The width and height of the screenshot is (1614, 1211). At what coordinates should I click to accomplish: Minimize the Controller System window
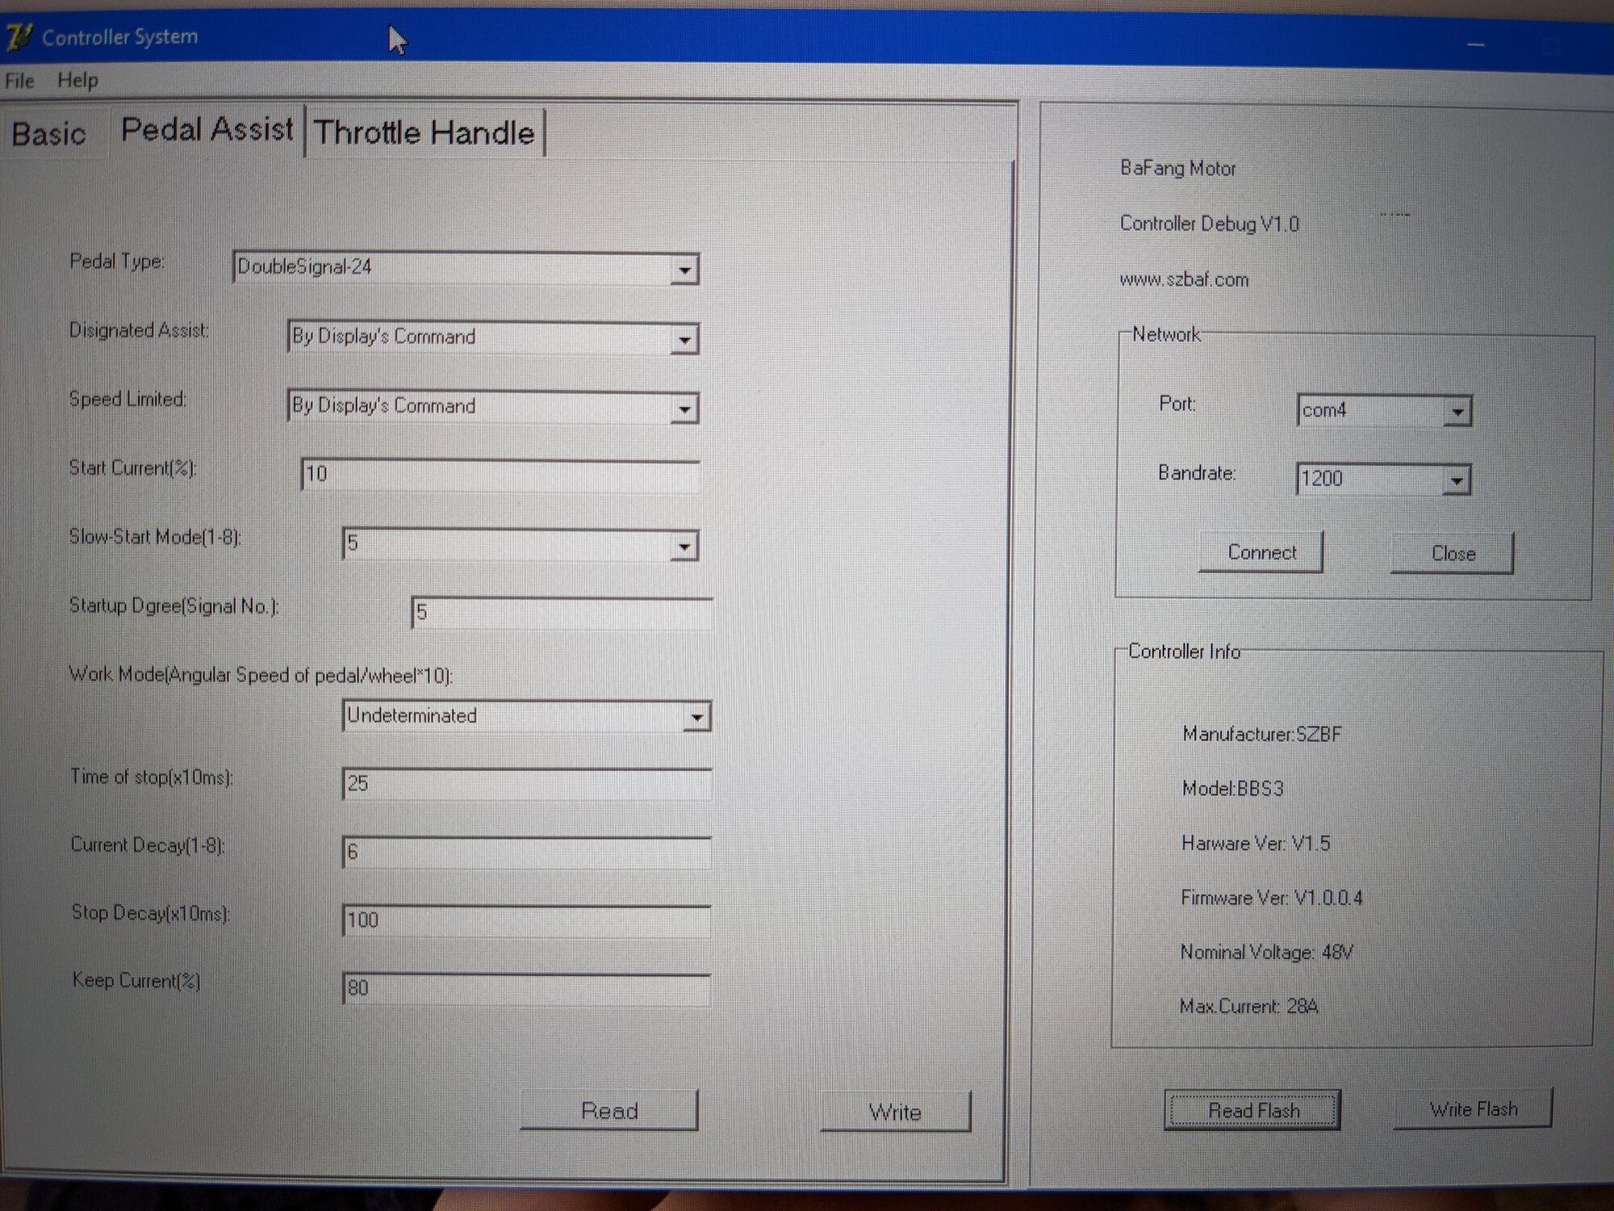1475,45
